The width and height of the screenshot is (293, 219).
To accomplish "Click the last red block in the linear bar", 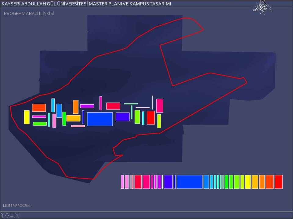I will 278,182.
